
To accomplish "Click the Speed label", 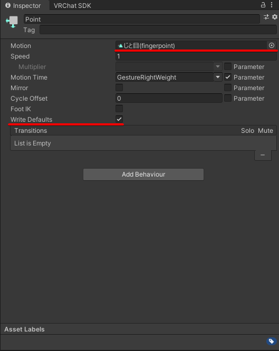I will (x=20, y=56).
